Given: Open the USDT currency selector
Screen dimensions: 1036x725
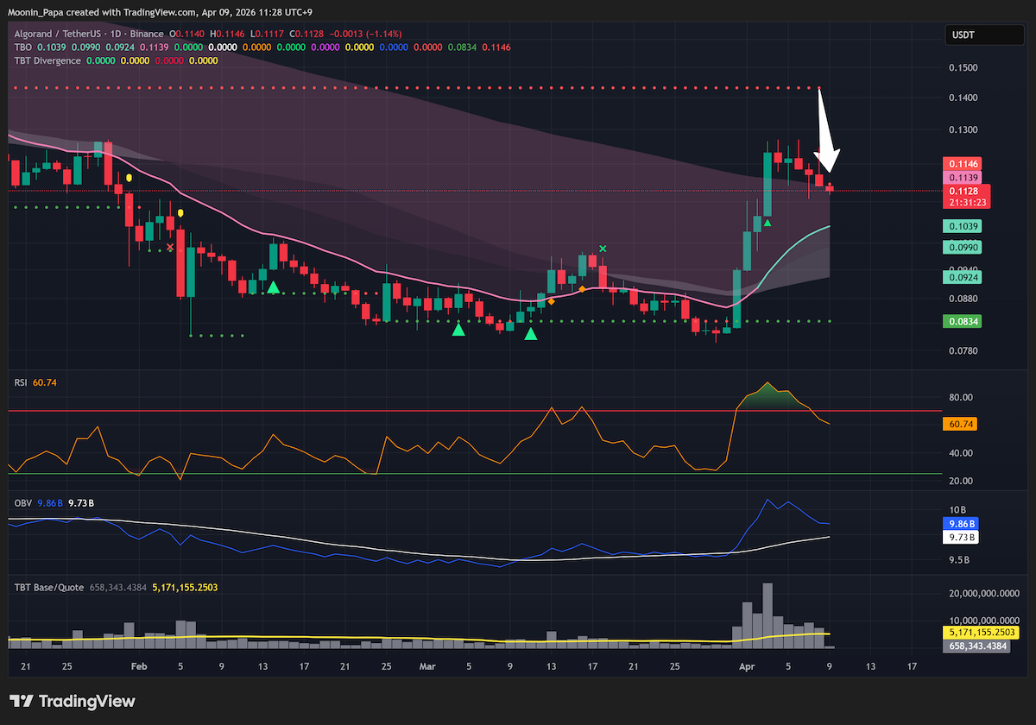Looking at the screenshot, I should point(983,35).
